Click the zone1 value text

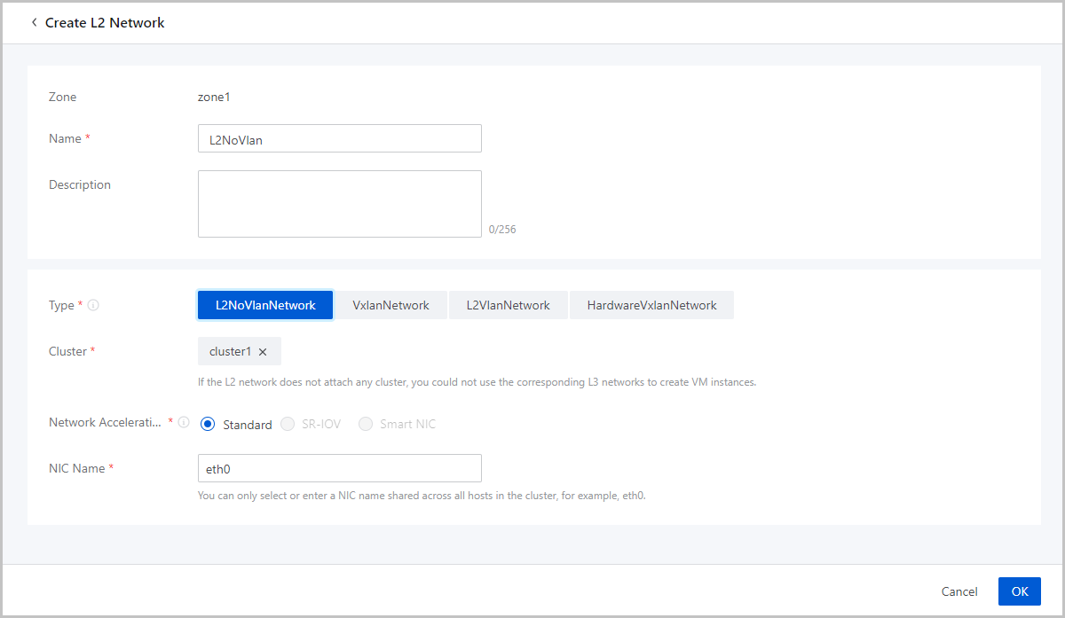(214, 97)
